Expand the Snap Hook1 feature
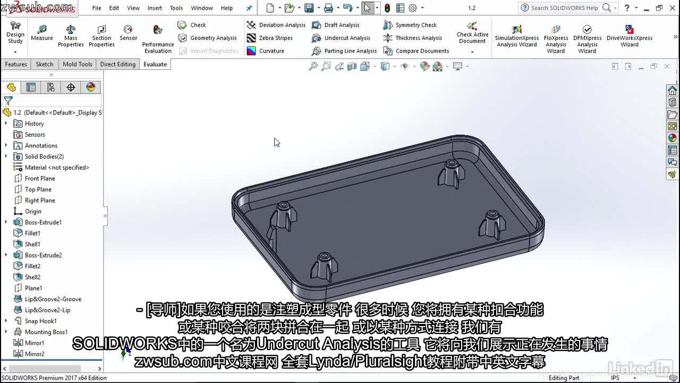The image size is (680, 383). (6, 321)
